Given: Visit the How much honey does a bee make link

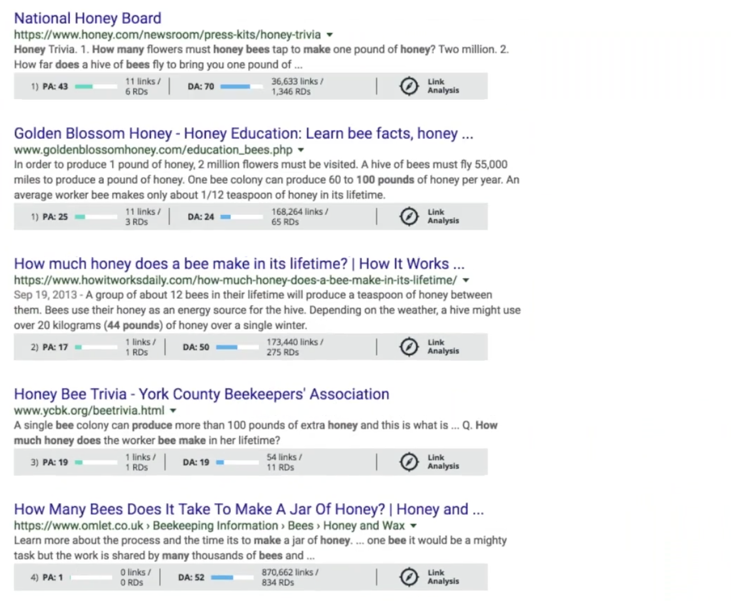Looking at the screenshot, I should 239,264.
